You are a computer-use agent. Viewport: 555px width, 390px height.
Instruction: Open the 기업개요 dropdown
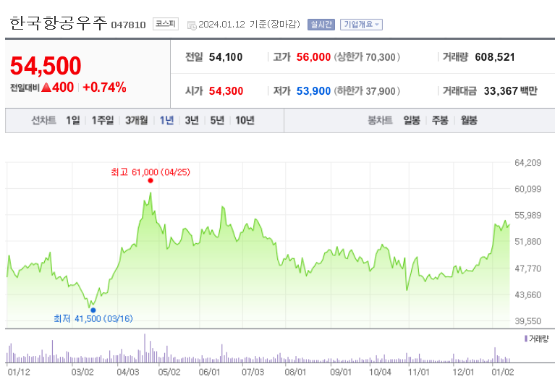click(361, 25)
